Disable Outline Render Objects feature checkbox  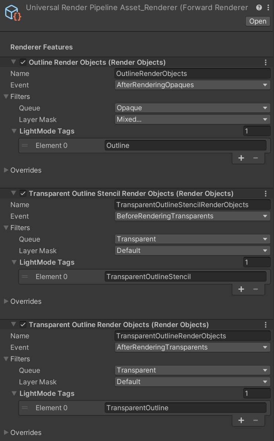(23, 62)
